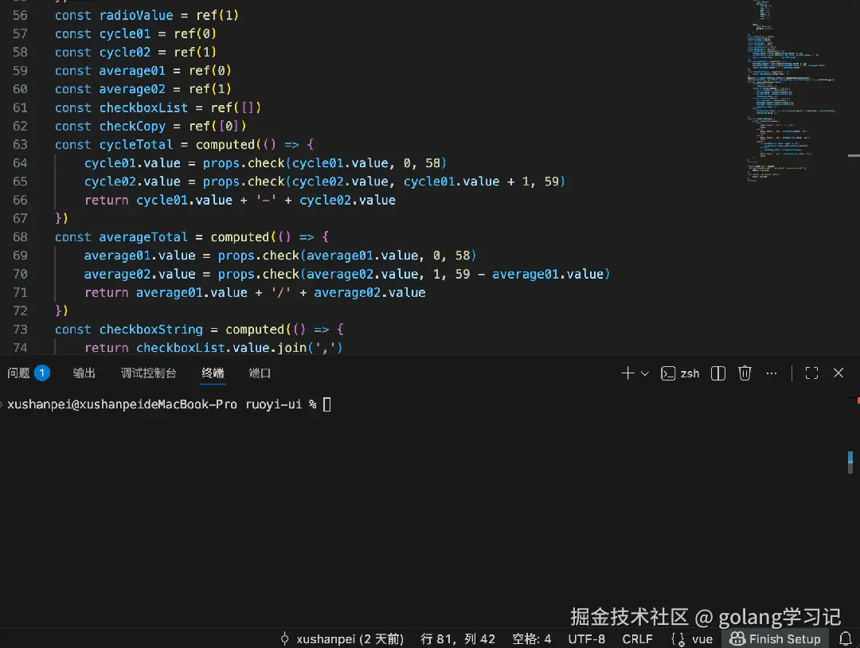Image resolution: width=860 pixels, height=648 pixels.
Task: Select language mode vue
Action: (702, 639)
